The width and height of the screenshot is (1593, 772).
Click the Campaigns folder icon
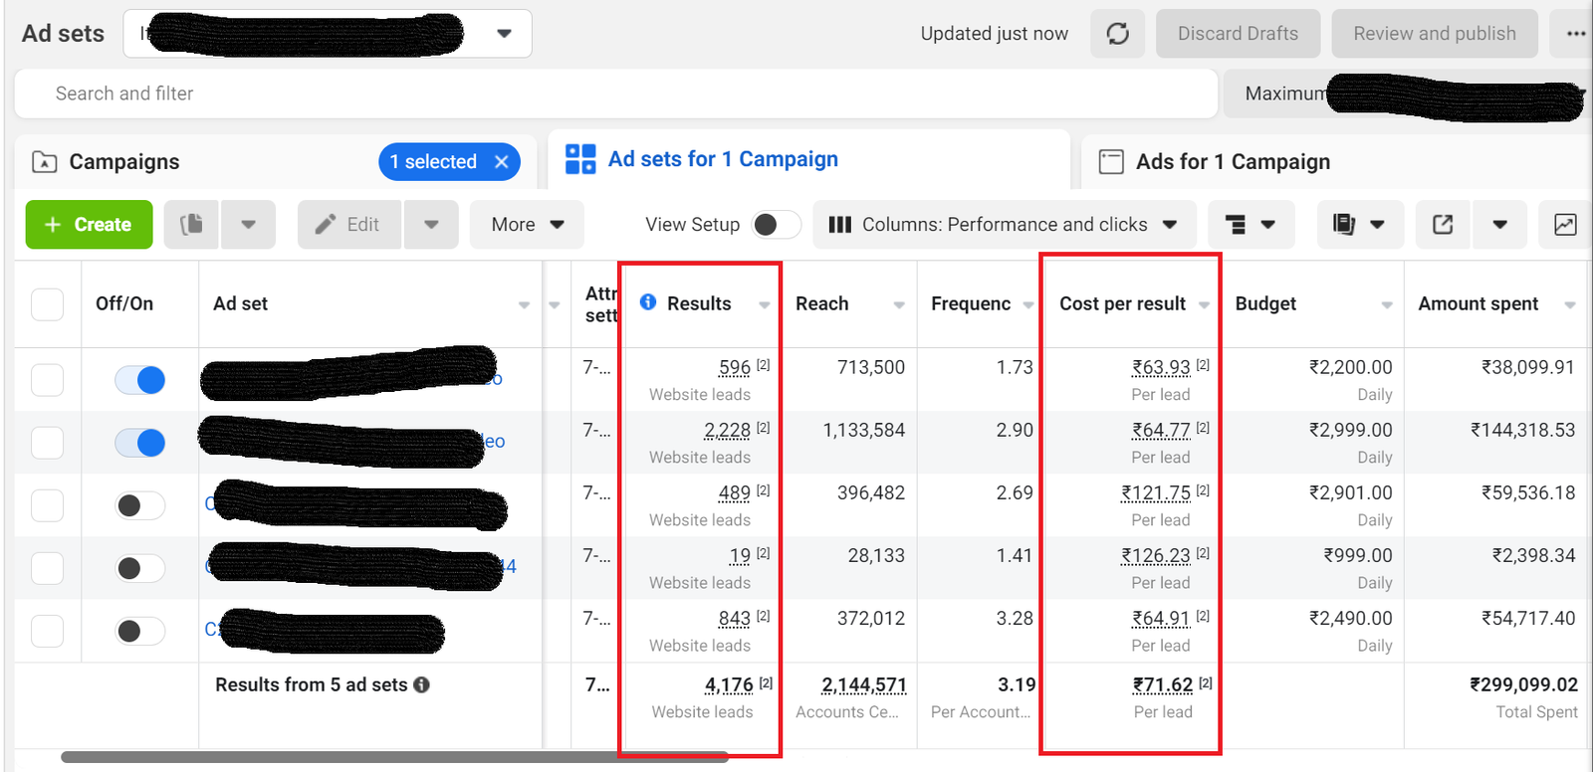click(45, 162)
